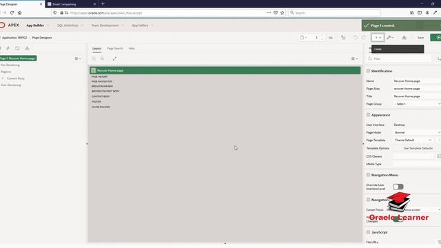The width and height of the screenshot is (441, 248).
Task: Open the Page Shared Components tab
Action: coord(27,48)
